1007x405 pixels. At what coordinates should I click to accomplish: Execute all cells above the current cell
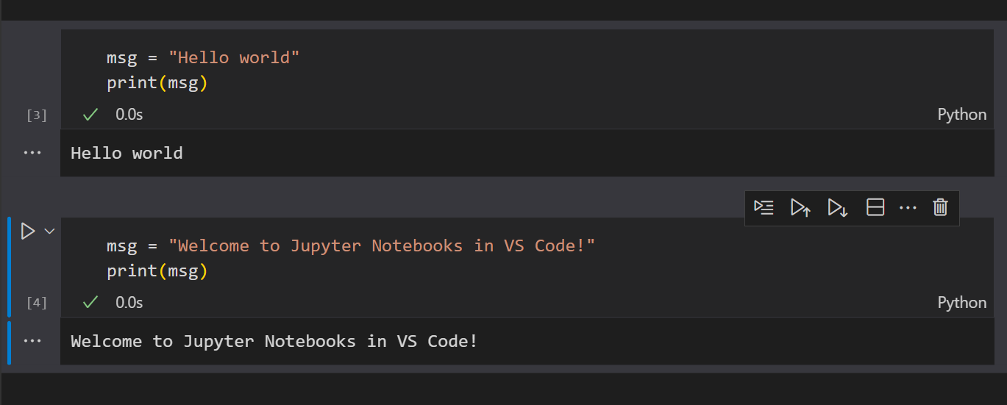pyautogui.click(x=800, y=208)
